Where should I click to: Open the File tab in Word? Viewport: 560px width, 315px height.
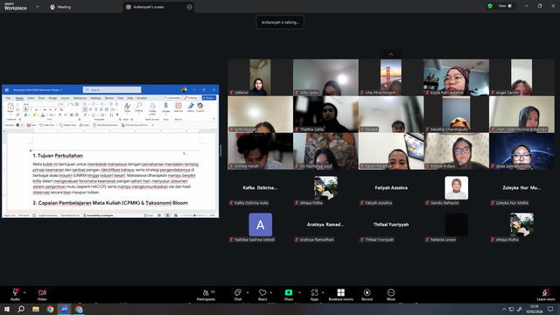tap(8, 98)
